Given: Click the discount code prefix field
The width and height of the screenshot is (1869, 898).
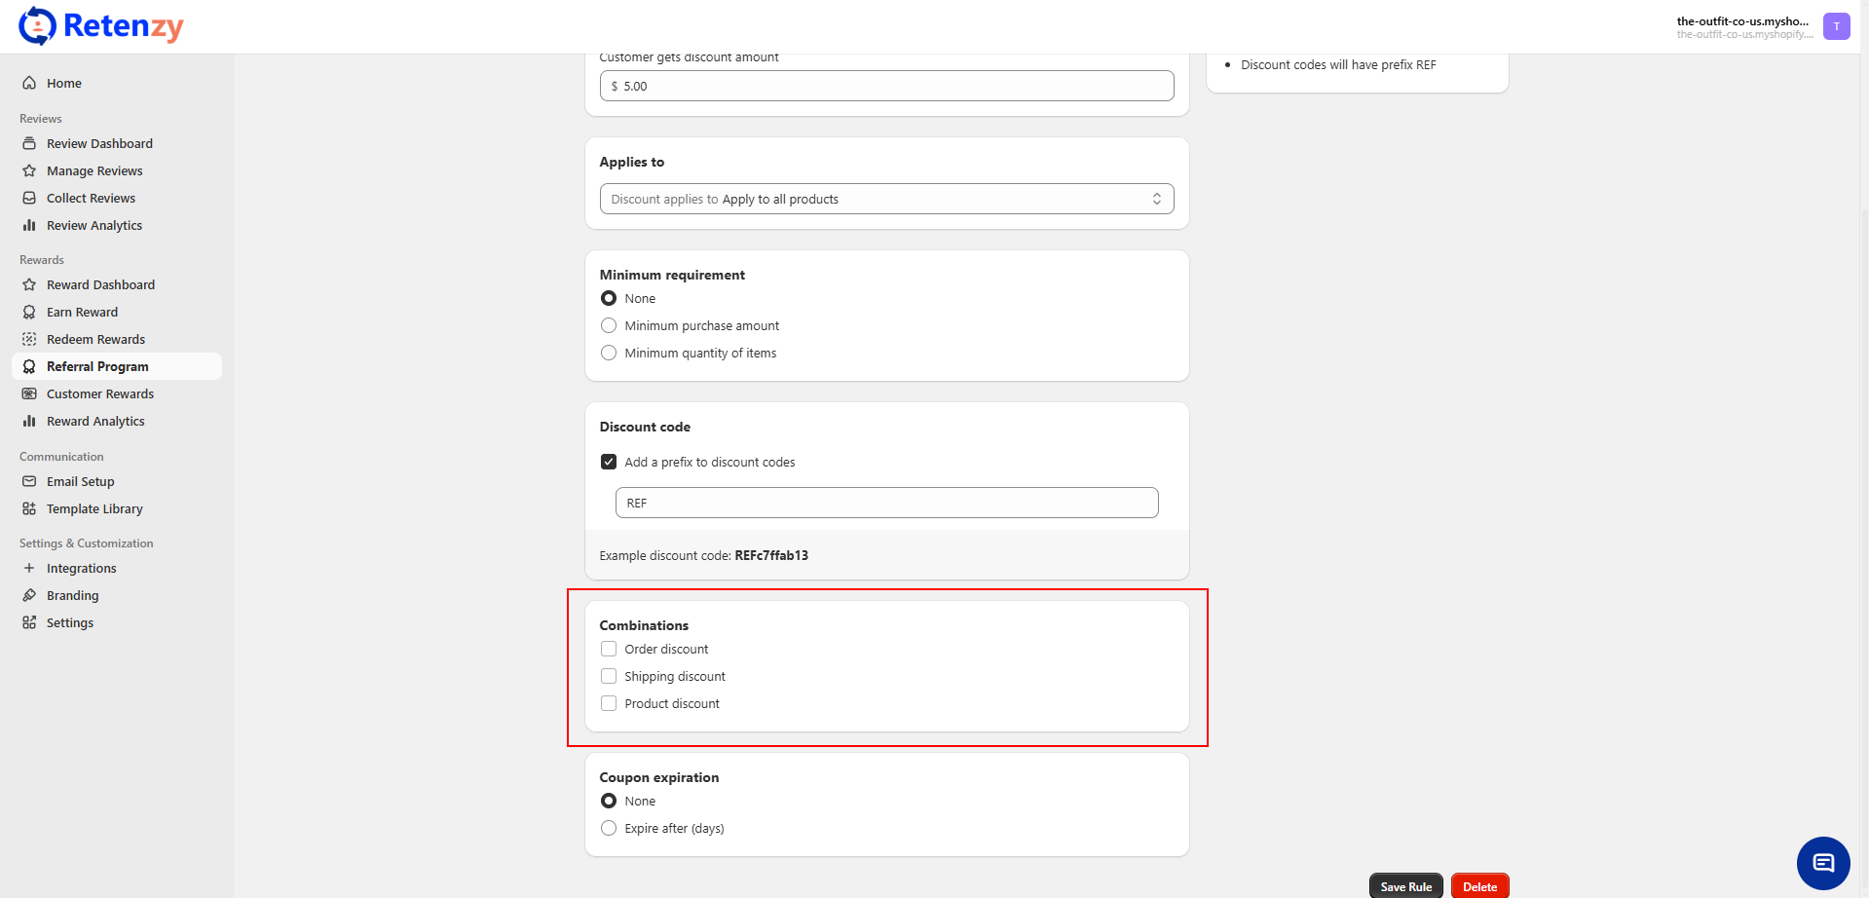Looking at the screenshot, I should 886,504.
